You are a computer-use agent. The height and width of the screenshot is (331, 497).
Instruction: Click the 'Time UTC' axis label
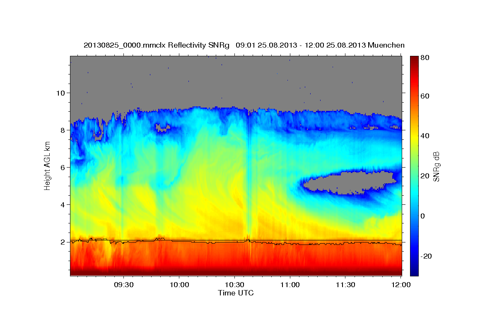point(236,293)
